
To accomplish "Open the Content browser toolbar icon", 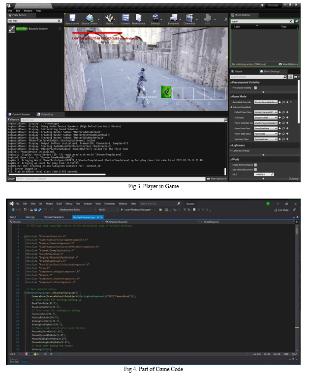I will pyautogui.click(x=125, y=20).
